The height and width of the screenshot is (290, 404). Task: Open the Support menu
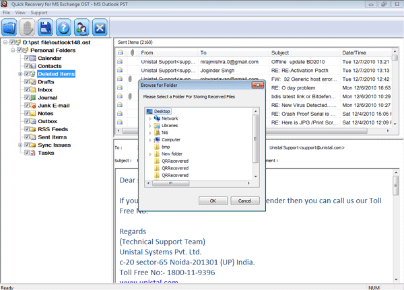[x=39, y=12]
